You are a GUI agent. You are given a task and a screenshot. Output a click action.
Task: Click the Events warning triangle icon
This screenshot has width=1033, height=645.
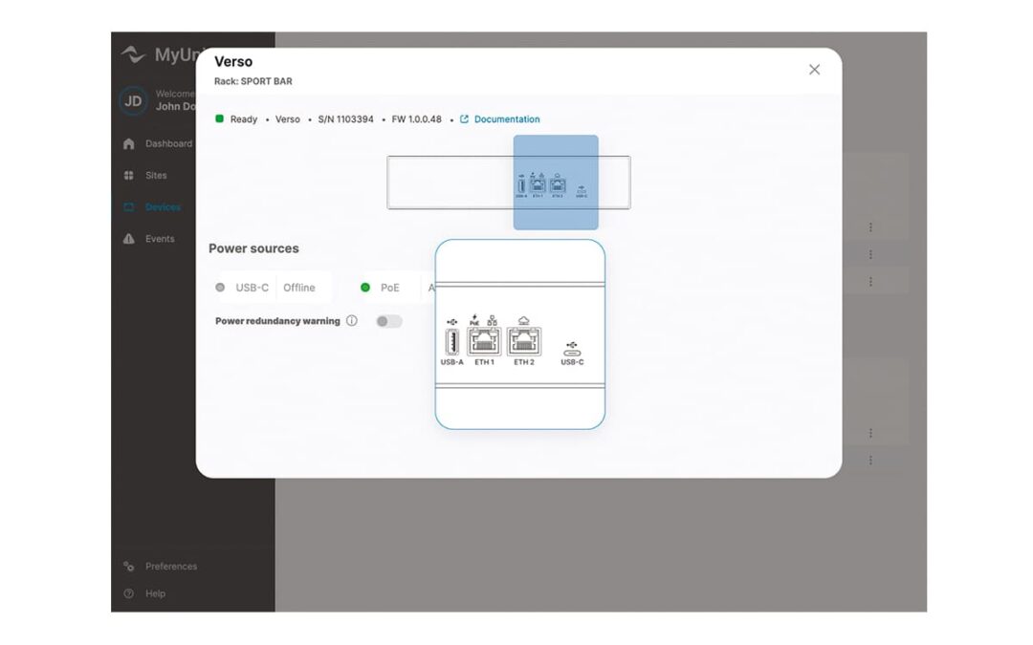coord(128,238)
